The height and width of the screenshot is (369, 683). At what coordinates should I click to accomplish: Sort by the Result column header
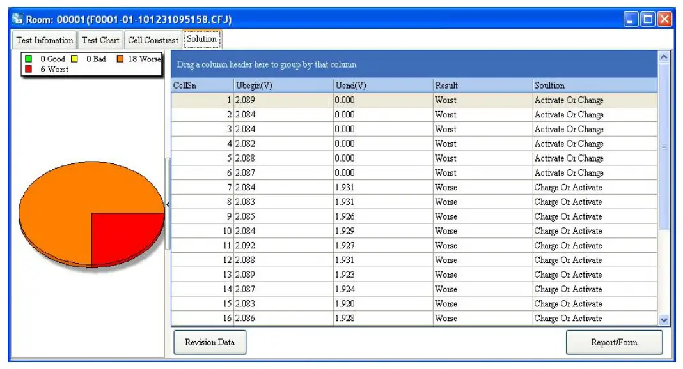coord(483,86)
